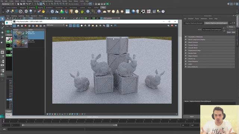The height and width of the screenshot is (134, 239).
Task: Expand Tangent Space section
Action: click(209, 45)
